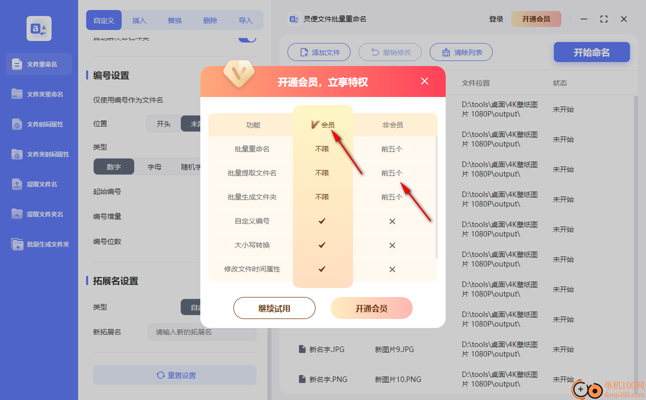Image resolution: width=646 pixels, height=400 pixels.
Task: Select 开头 position option
Action: [x=164, y=123]
